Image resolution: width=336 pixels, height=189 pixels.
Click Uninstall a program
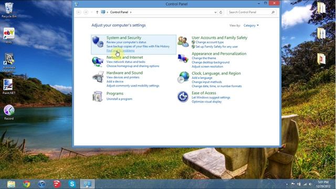tap(119, 99)
